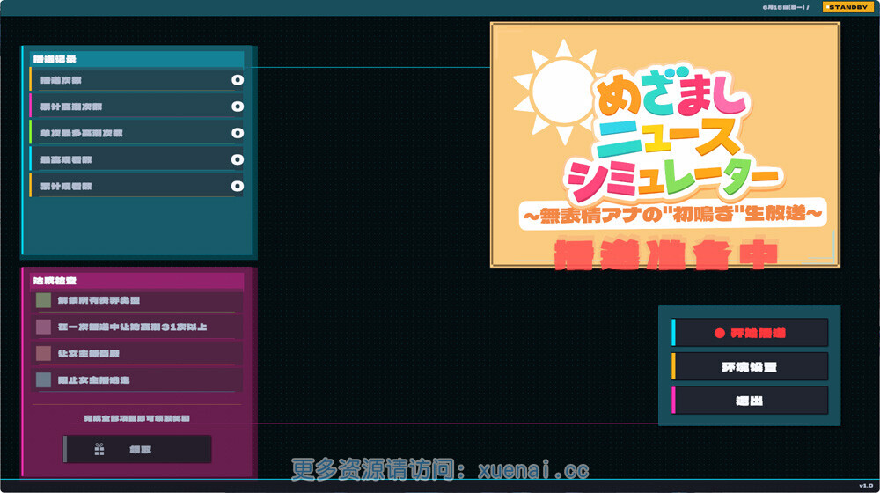
Task: Toggle the reddish-brown checkbox in the third achievement row
Action: pyautogui.click(x=43, y=353)
